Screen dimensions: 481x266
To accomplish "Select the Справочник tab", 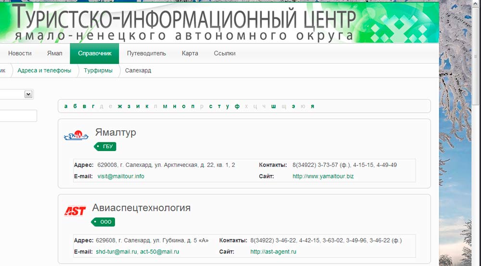I will [94, 53].
